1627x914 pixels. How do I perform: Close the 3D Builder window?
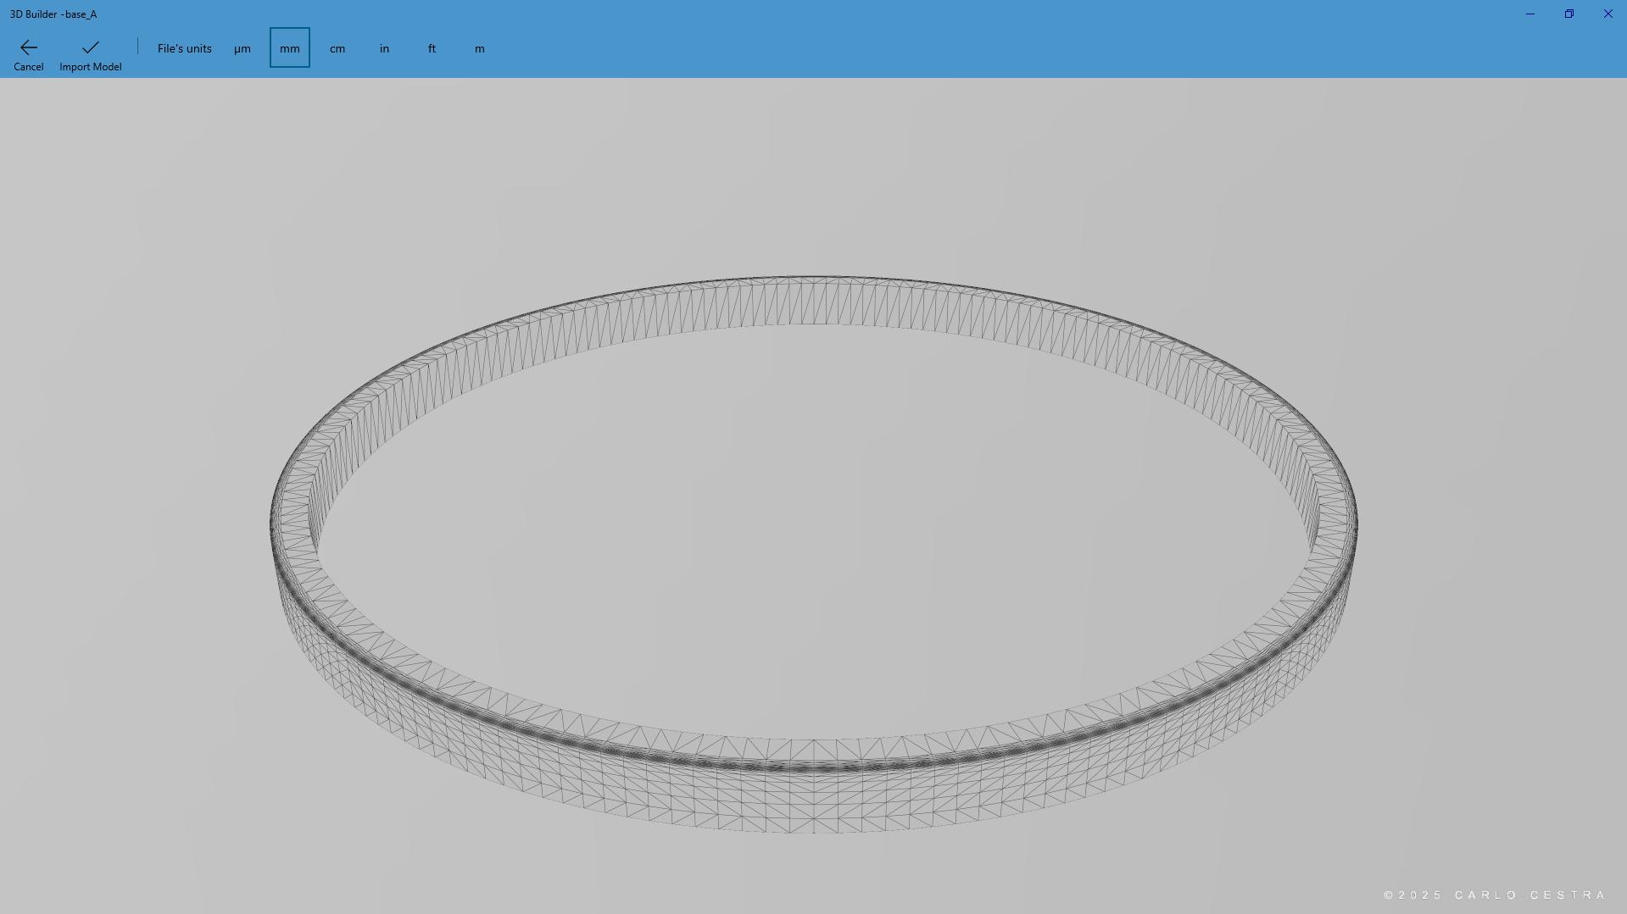(x=1607, y=14)
